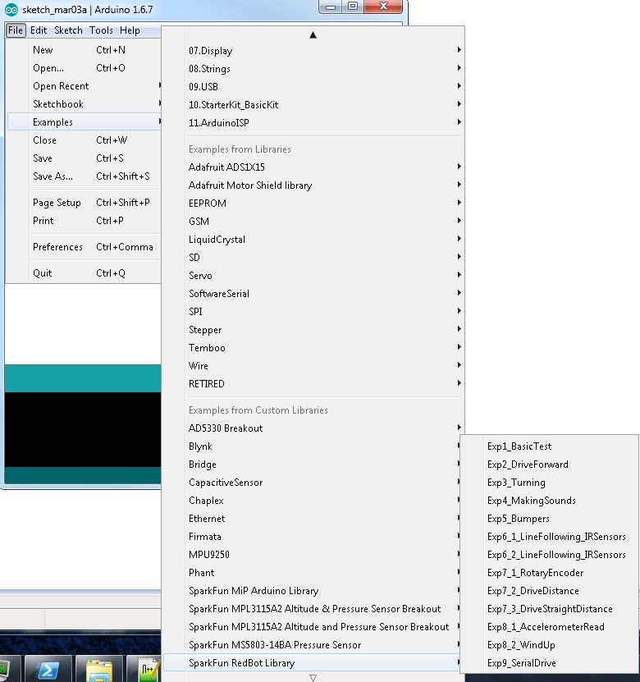Open AD5330 Breakout examples
The width and height of the screenshot is (640, 682).
click(x=313, y=428)
